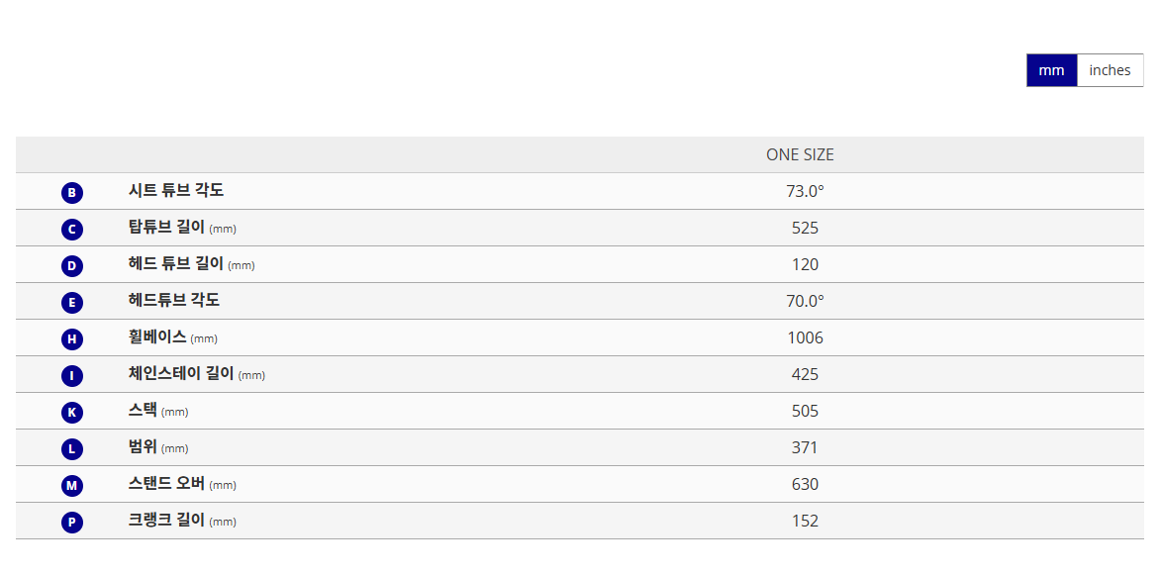Select the 73.0° seat tube value

click(x=805, y=191)
